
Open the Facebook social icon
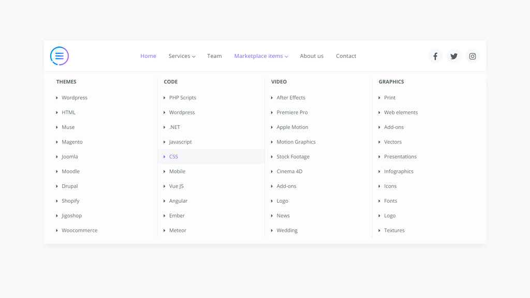coord(435,56)
